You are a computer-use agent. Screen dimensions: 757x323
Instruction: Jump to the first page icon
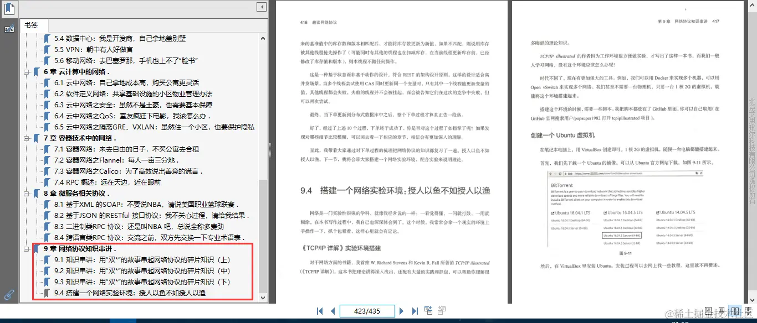[320, 311]
